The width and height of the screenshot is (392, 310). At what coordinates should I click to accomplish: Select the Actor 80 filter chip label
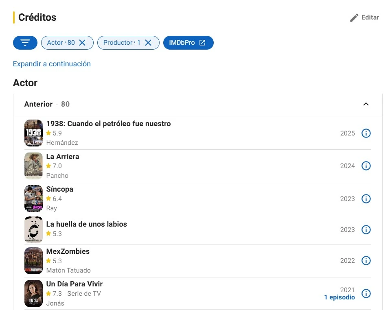click(x=61, y=43)
